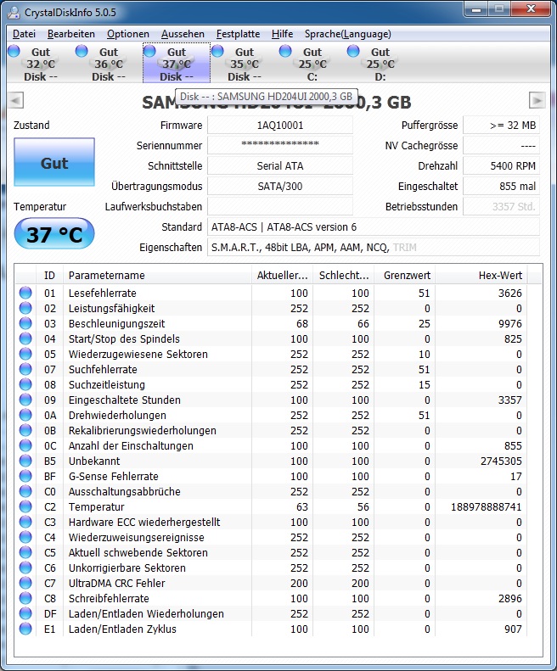Sort by the Hex-Wert column header
This screenshot has width=557, height=671.
tap(481, 275)
